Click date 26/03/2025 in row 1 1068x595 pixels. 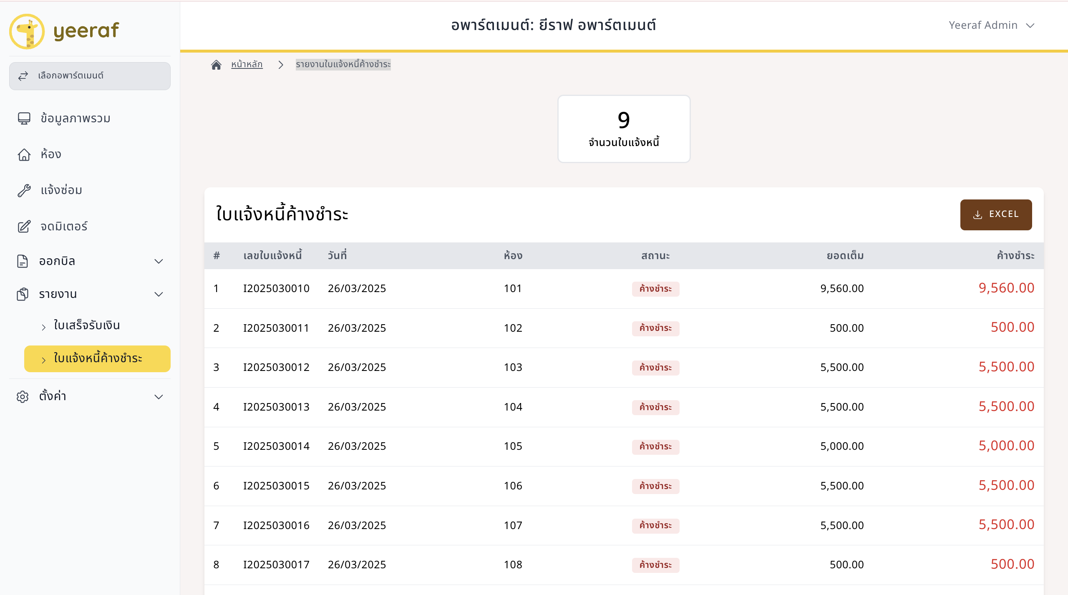pyautogui.click(x=357, y=288)
